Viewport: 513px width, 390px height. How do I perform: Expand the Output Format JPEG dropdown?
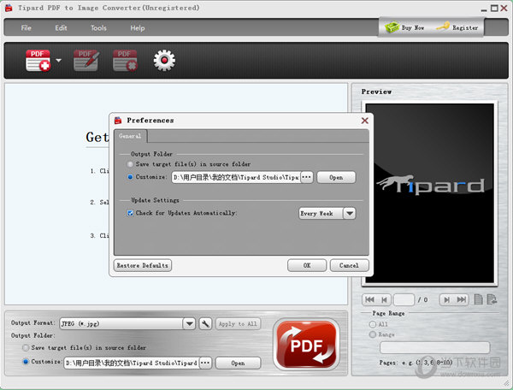(x=189, y=323)
